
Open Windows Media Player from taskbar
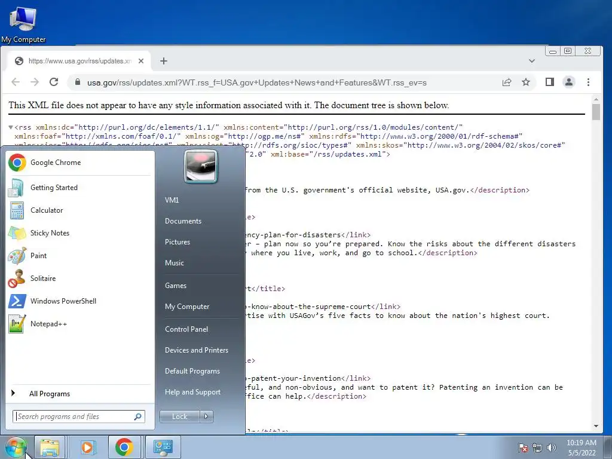88,447
